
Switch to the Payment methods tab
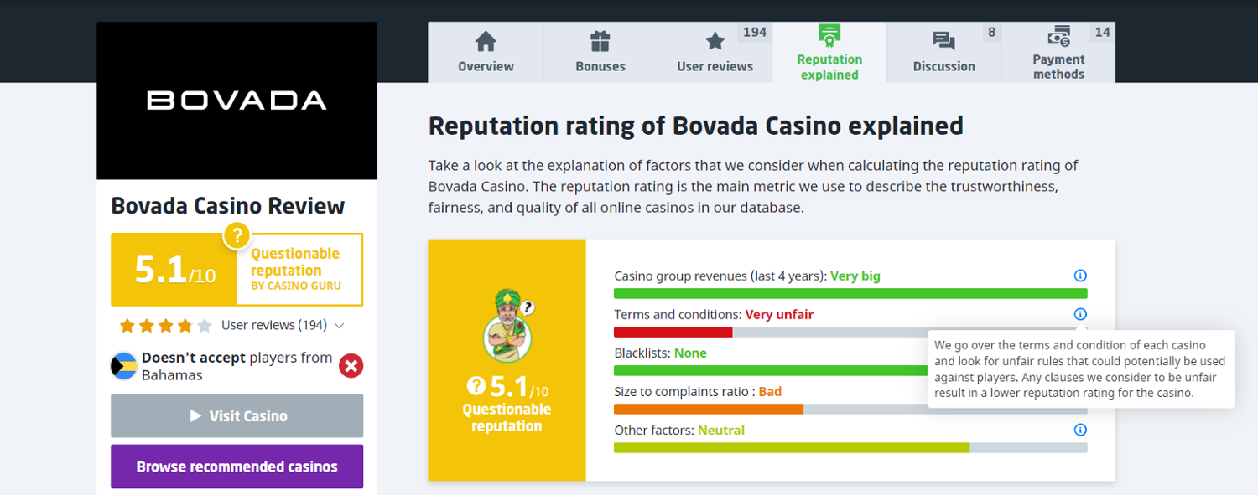pos(1058,66)
